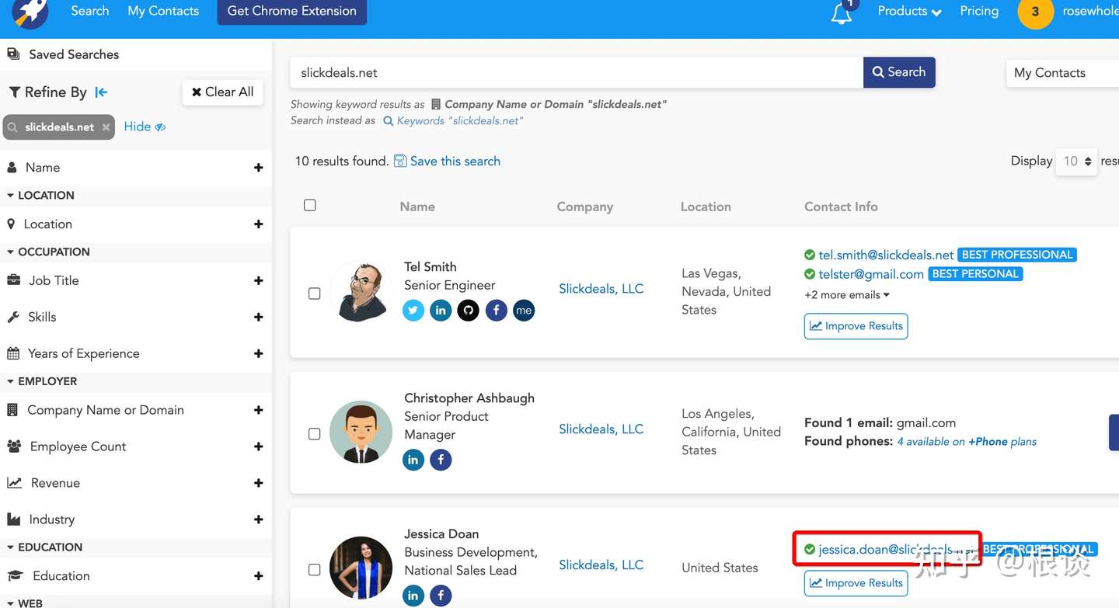Viewport: 1119px width, 608px height.
Task: Select Christopher Ashbaugh's row checkbox
Action: click(315, 434)
